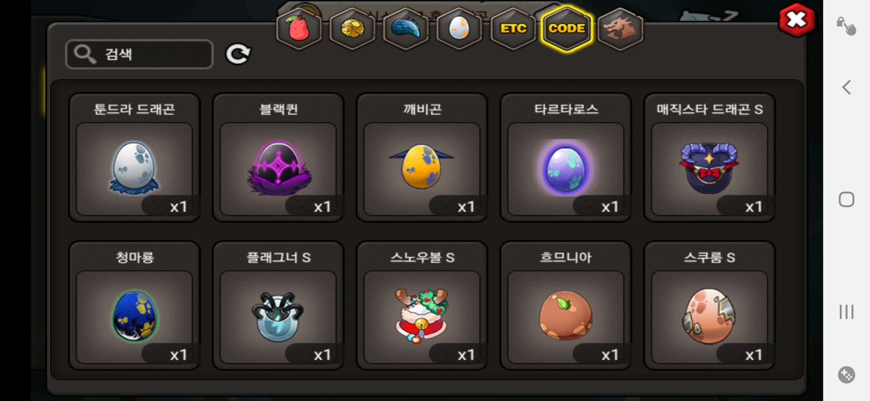This screenshot has height=401, width=870.
Task: Close the inventory with the red X
Action: point(797,20)
